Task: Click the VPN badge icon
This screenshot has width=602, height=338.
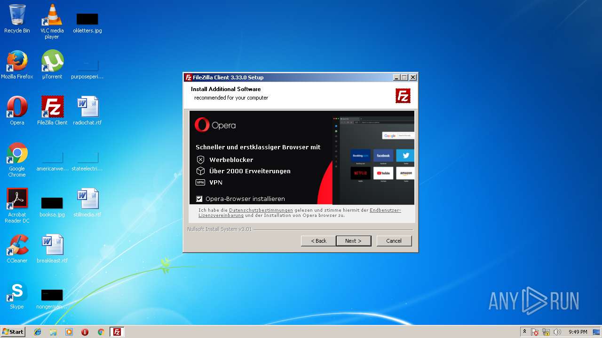Action: [x=200, y=182]
